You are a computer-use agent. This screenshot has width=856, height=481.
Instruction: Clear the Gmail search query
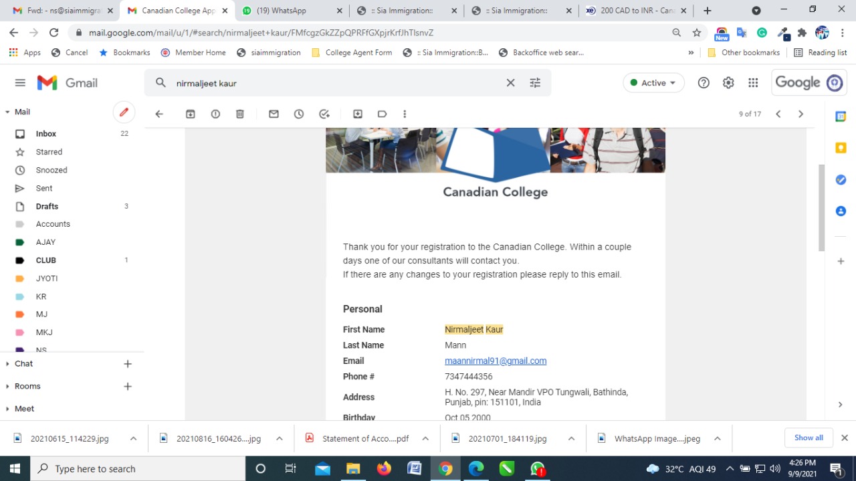point(510,83)
